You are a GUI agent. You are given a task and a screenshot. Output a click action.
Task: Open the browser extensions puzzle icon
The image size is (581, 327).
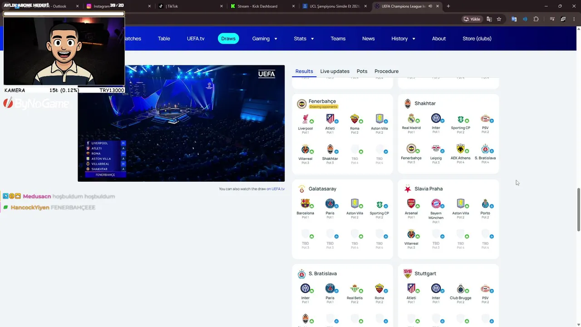pyautogui.click(x=536, y=19)
